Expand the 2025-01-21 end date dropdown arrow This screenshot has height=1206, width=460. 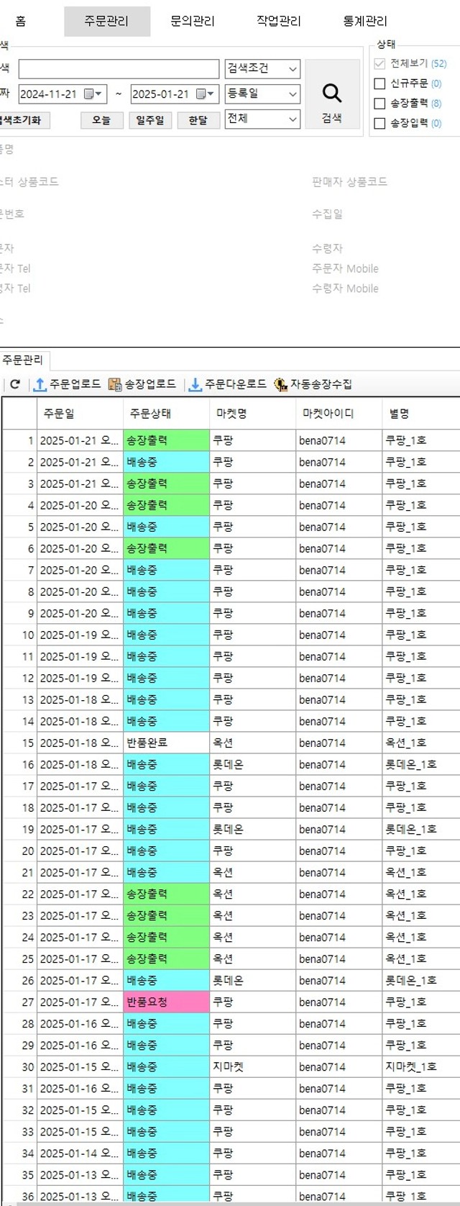211,94
